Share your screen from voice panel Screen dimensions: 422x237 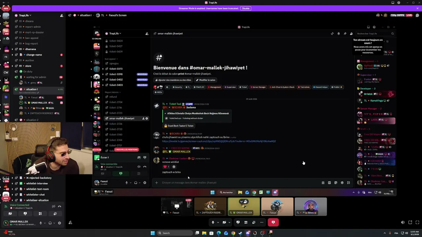[x=25, y=214]
